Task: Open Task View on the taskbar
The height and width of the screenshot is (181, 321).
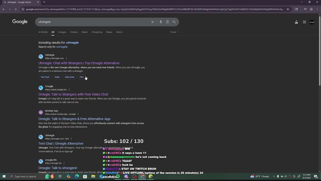Action: (x=60, y=176)
